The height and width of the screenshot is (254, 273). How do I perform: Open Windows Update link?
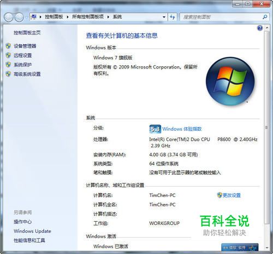pyautogui.click(x=32, y=231)
